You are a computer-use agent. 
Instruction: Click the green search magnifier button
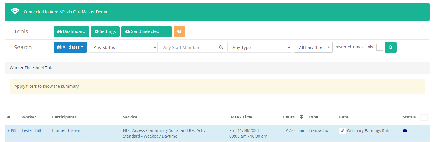tap(390, 47)
